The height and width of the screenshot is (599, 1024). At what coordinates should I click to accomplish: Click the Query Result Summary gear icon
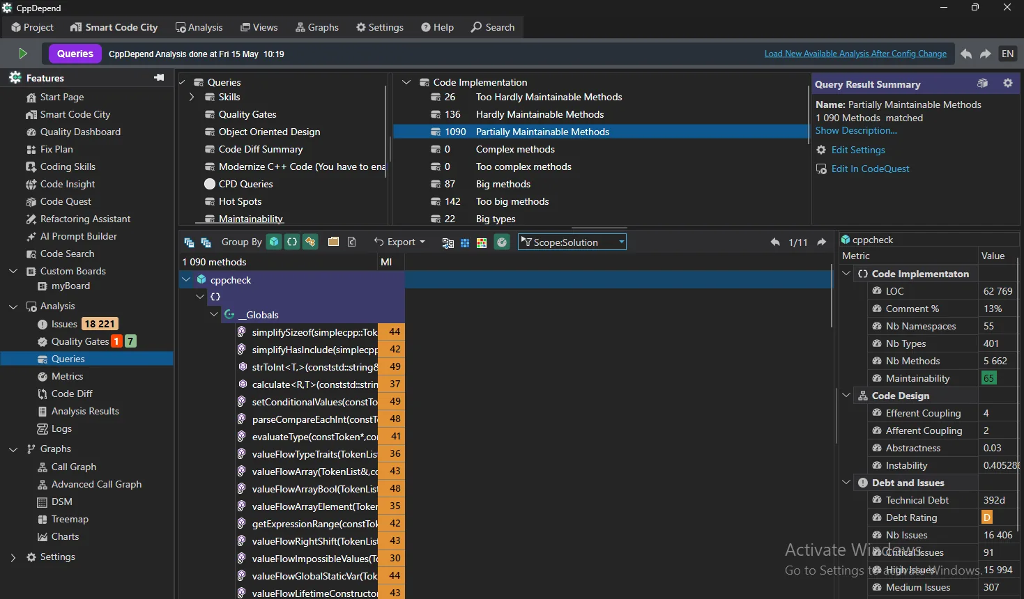click(x=1008, y=84)
